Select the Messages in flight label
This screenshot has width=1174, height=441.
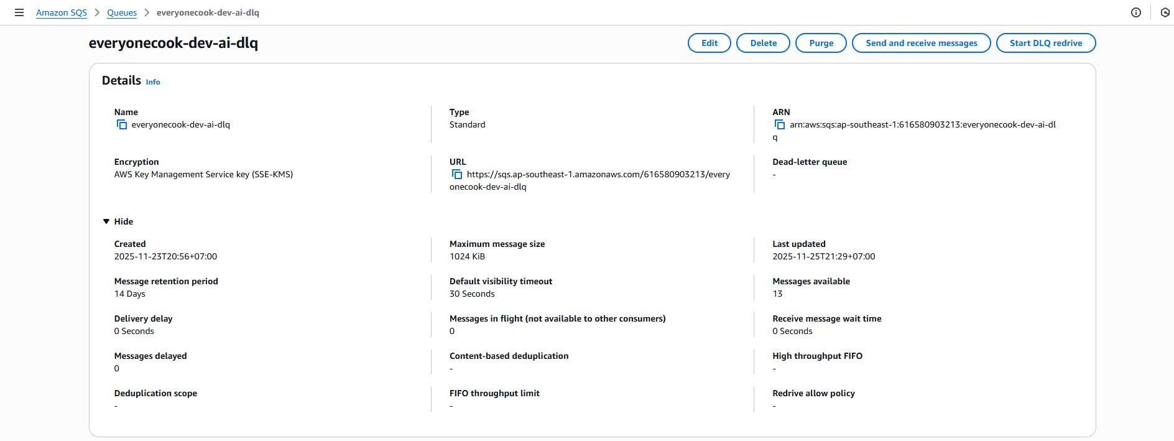(558, 318)
